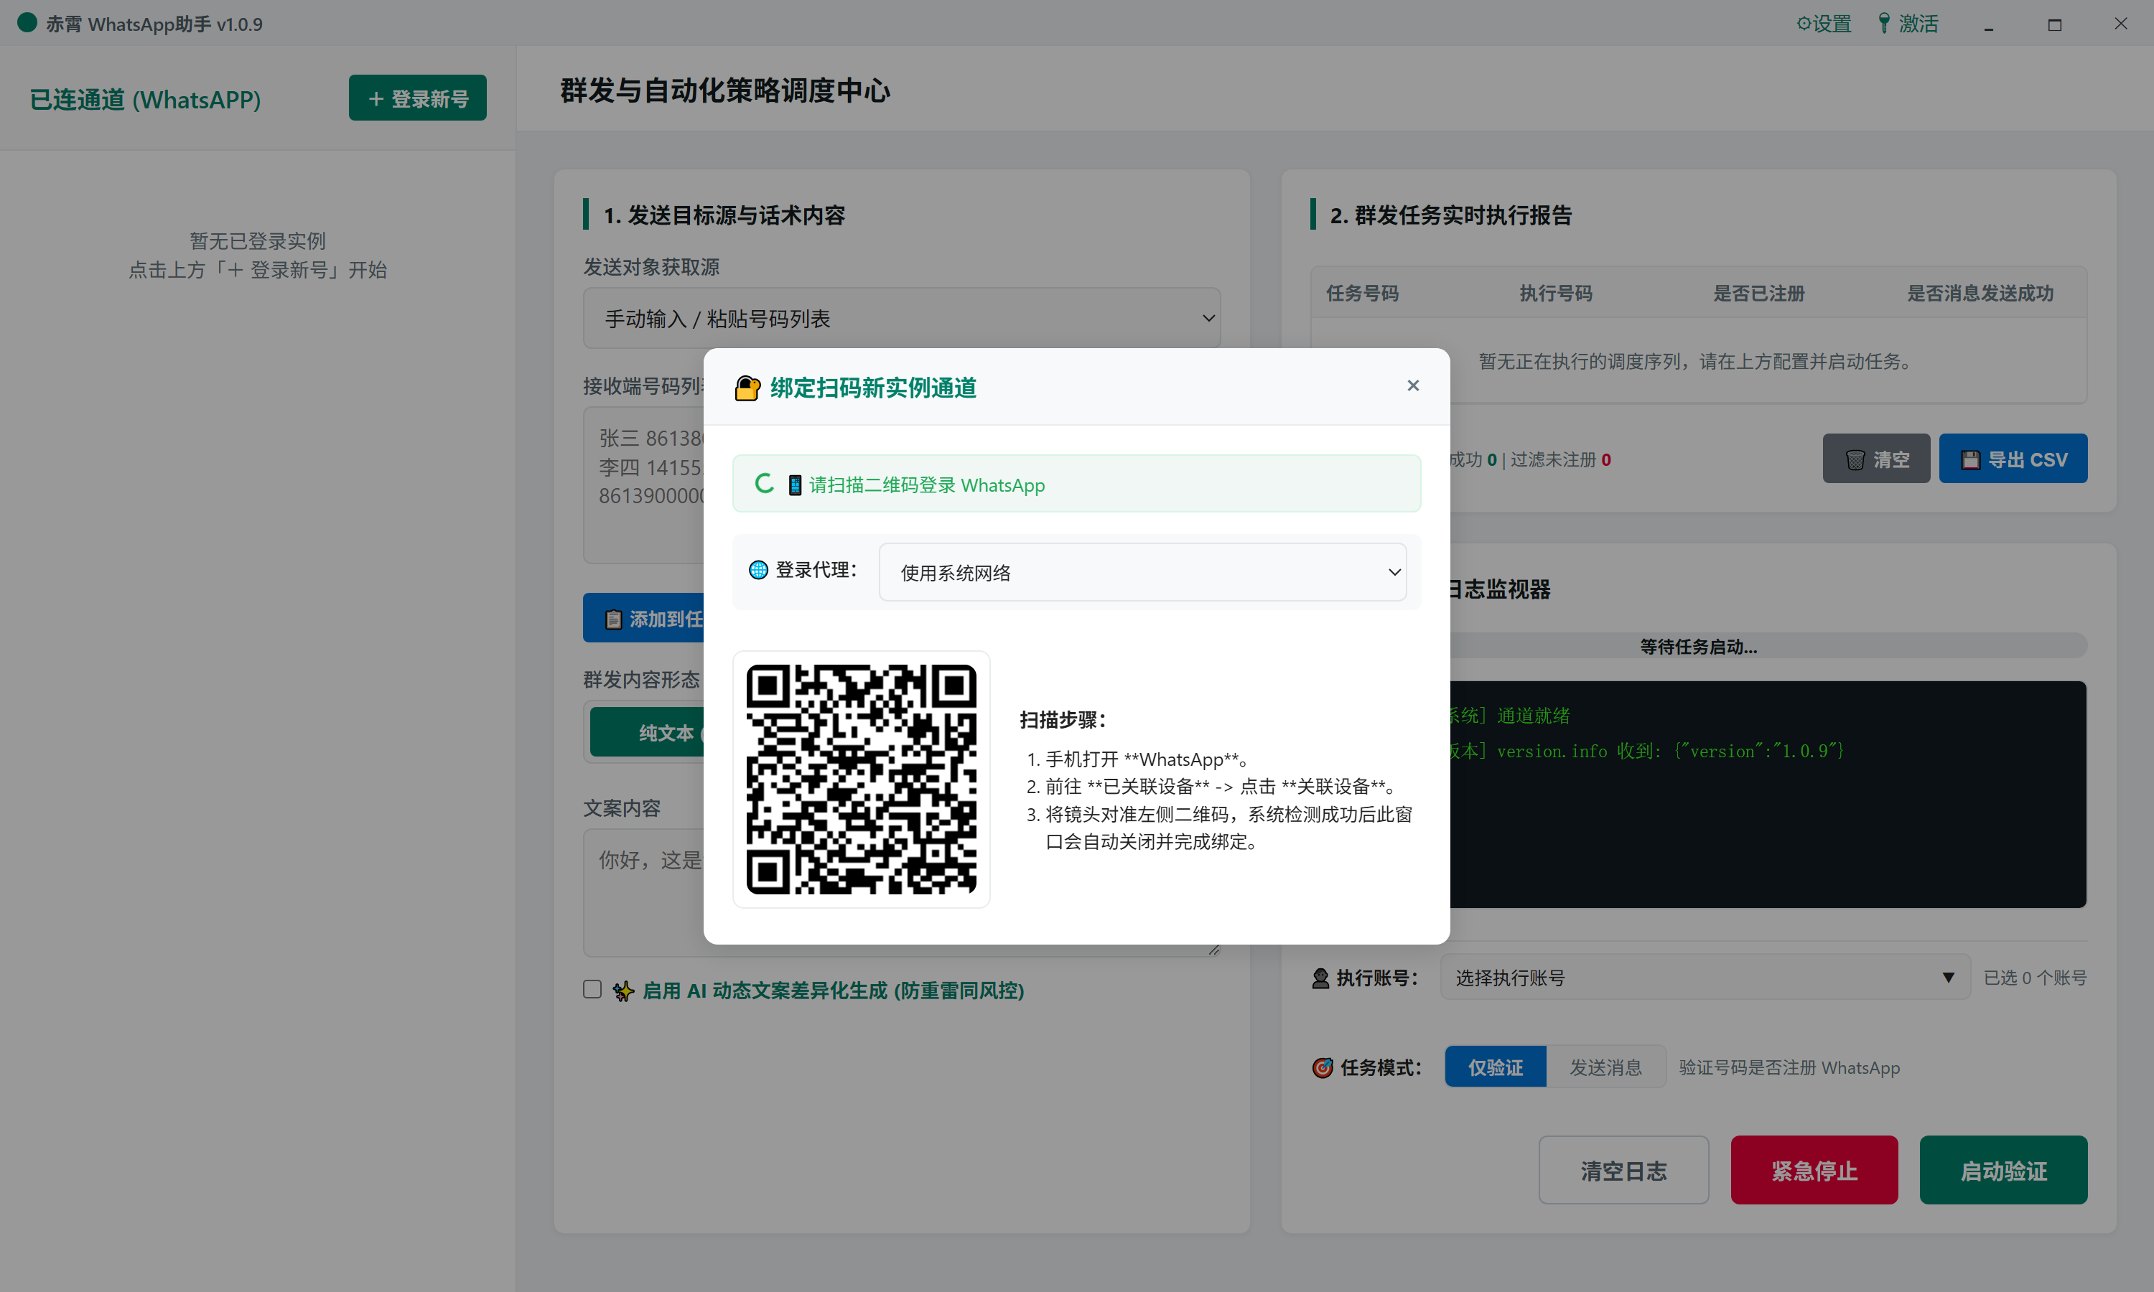Click the green app logo dot
The image size is (2154, 1292).
point(27,23)
